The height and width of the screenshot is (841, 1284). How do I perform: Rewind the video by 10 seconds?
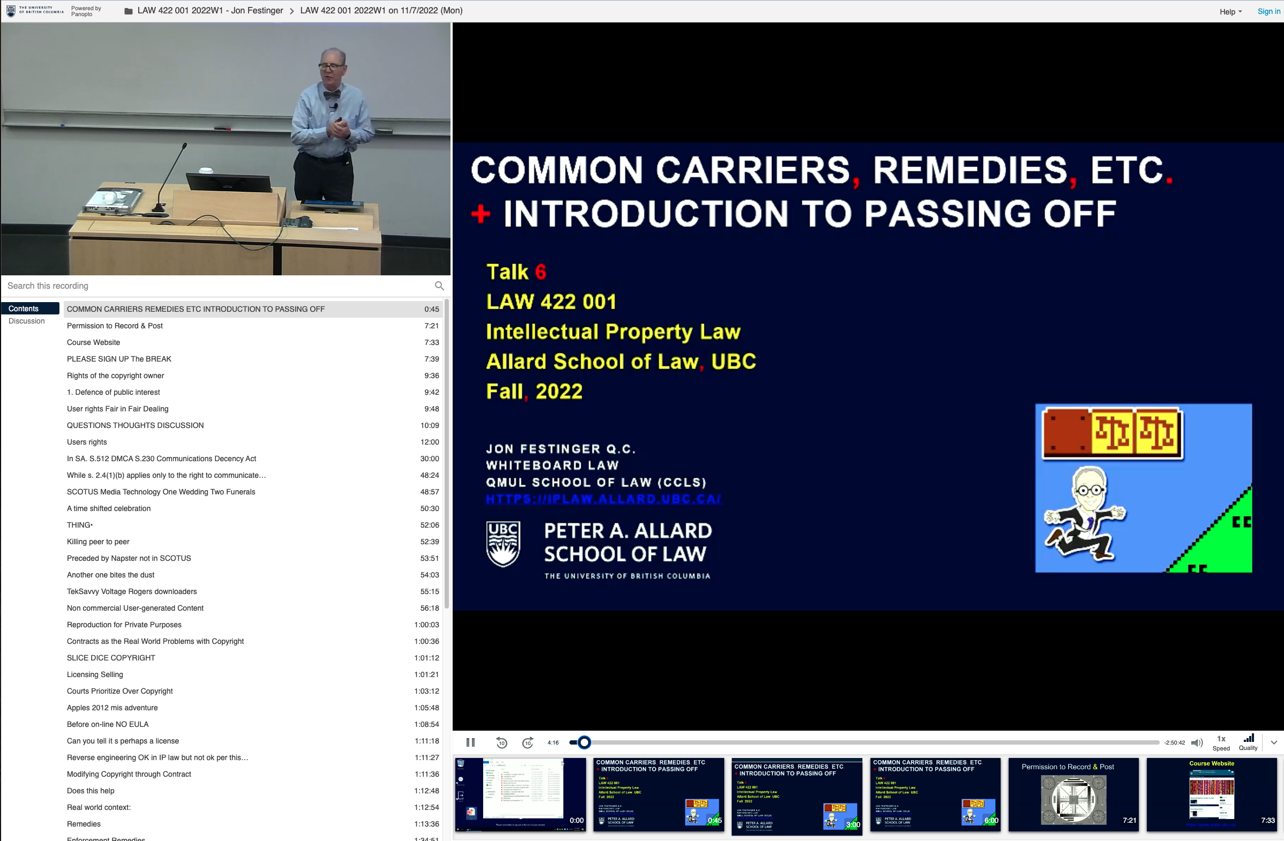pyautogui.click(x=502, y=742)
